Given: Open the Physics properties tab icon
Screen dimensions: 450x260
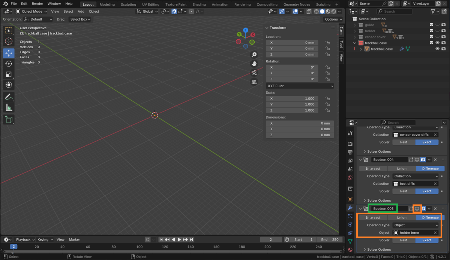Looking at the screenshot, I should tap(350, 225).
